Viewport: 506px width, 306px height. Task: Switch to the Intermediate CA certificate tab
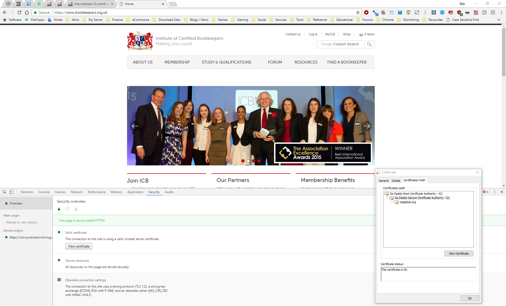coord(90,4)
